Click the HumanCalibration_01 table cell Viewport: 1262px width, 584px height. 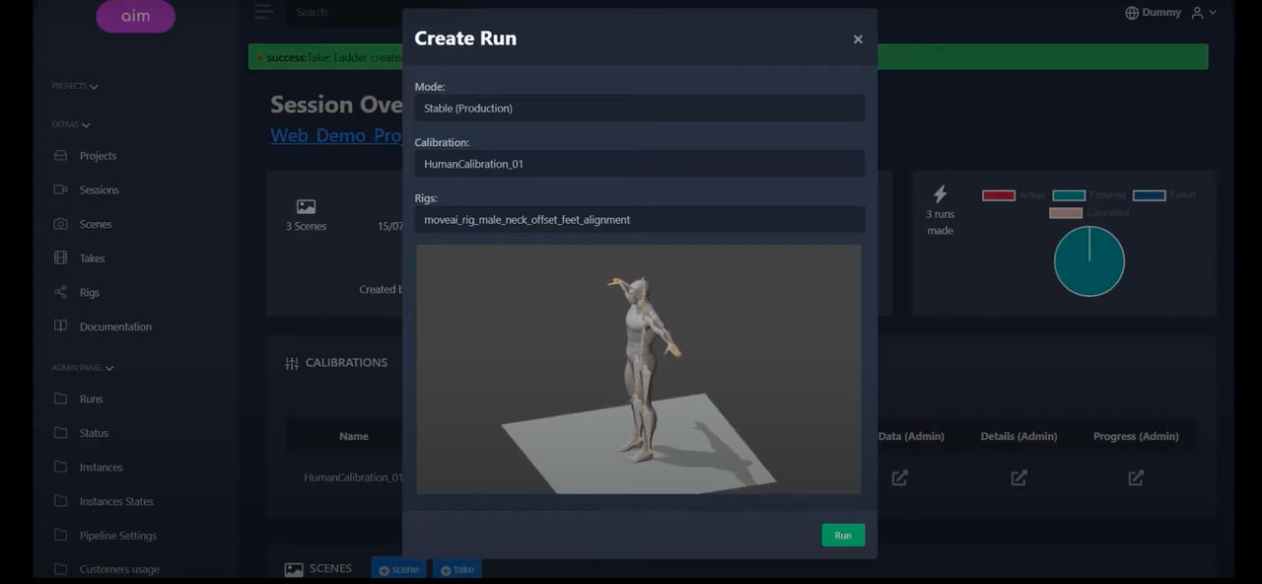coord(353,477)
